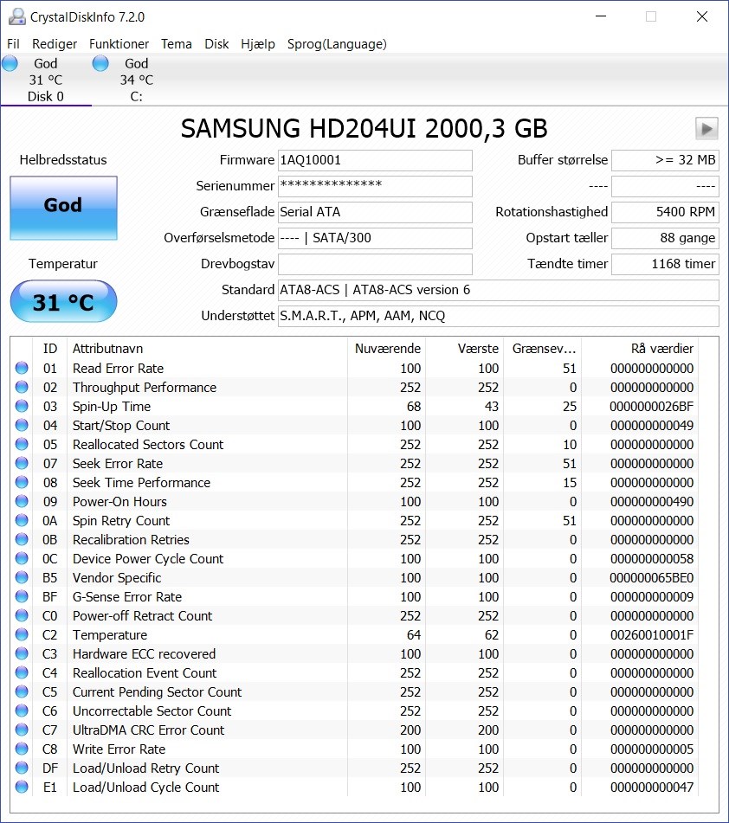729x823 pixels.
Task: Click status icon for Seek Error Rate
Action: tap(22, 463)
